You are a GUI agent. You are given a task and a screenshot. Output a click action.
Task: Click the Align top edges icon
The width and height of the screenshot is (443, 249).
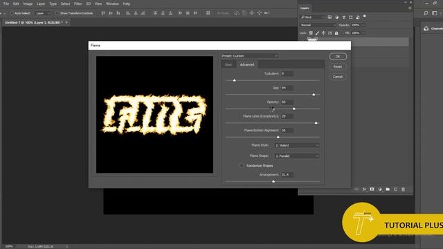103,13
